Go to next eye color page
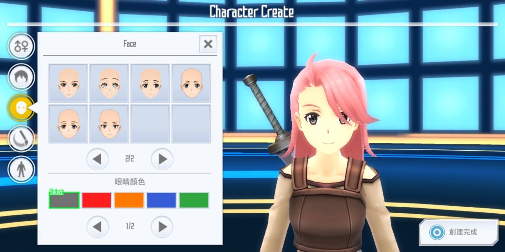Image resolution: width=505 pixels, height=252 pixels. (x=162, y=227)
